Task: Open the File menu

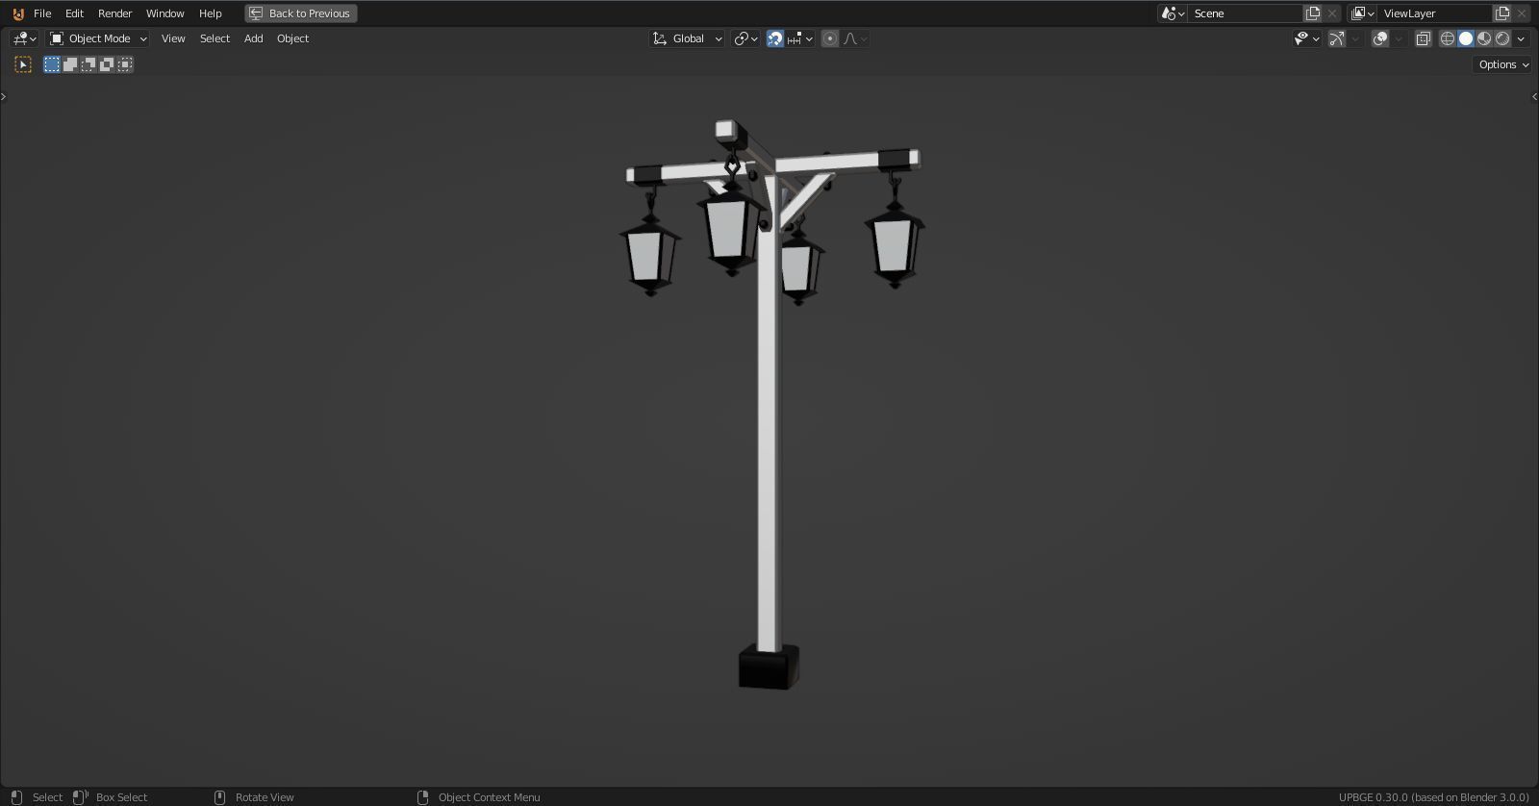Action: pos(42,13)
